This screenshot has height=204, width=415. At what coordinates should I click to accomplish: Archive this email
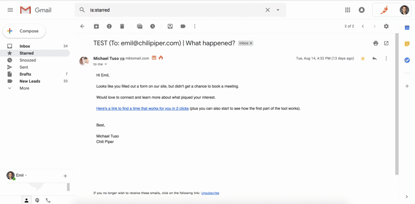coord(96,26)
